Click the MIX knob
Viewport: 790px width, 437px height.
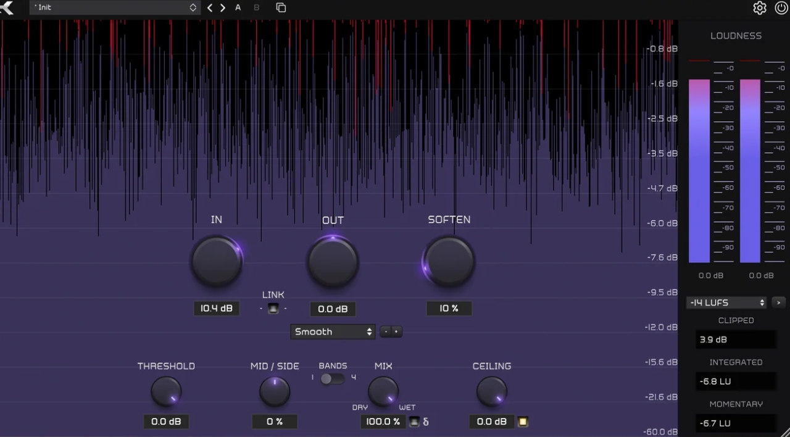point(383,391)
